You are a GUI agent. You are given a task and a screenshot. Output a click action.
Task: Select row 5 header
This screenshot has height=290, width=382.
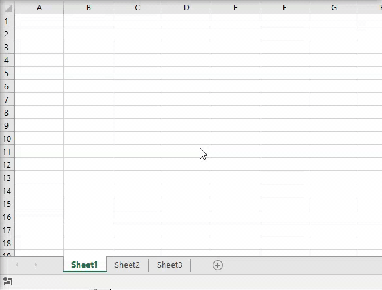coord(7,73)
